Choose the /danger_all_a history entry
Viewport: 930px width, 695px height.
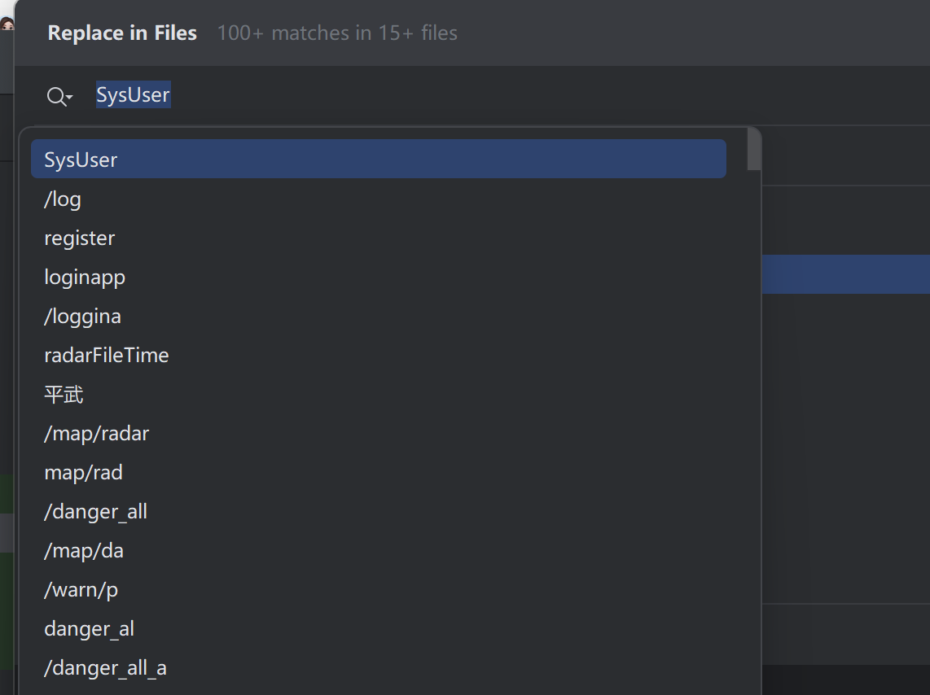pos(379,668)
